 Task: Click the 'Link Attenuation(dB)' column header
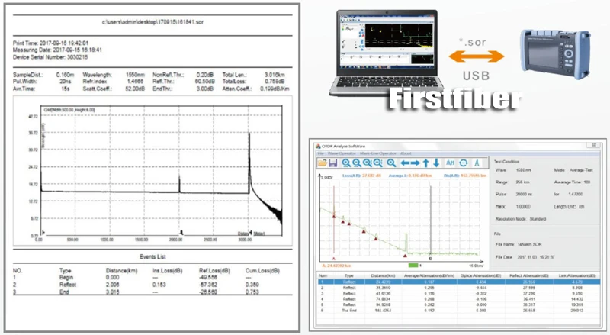[x=577, y=275]
